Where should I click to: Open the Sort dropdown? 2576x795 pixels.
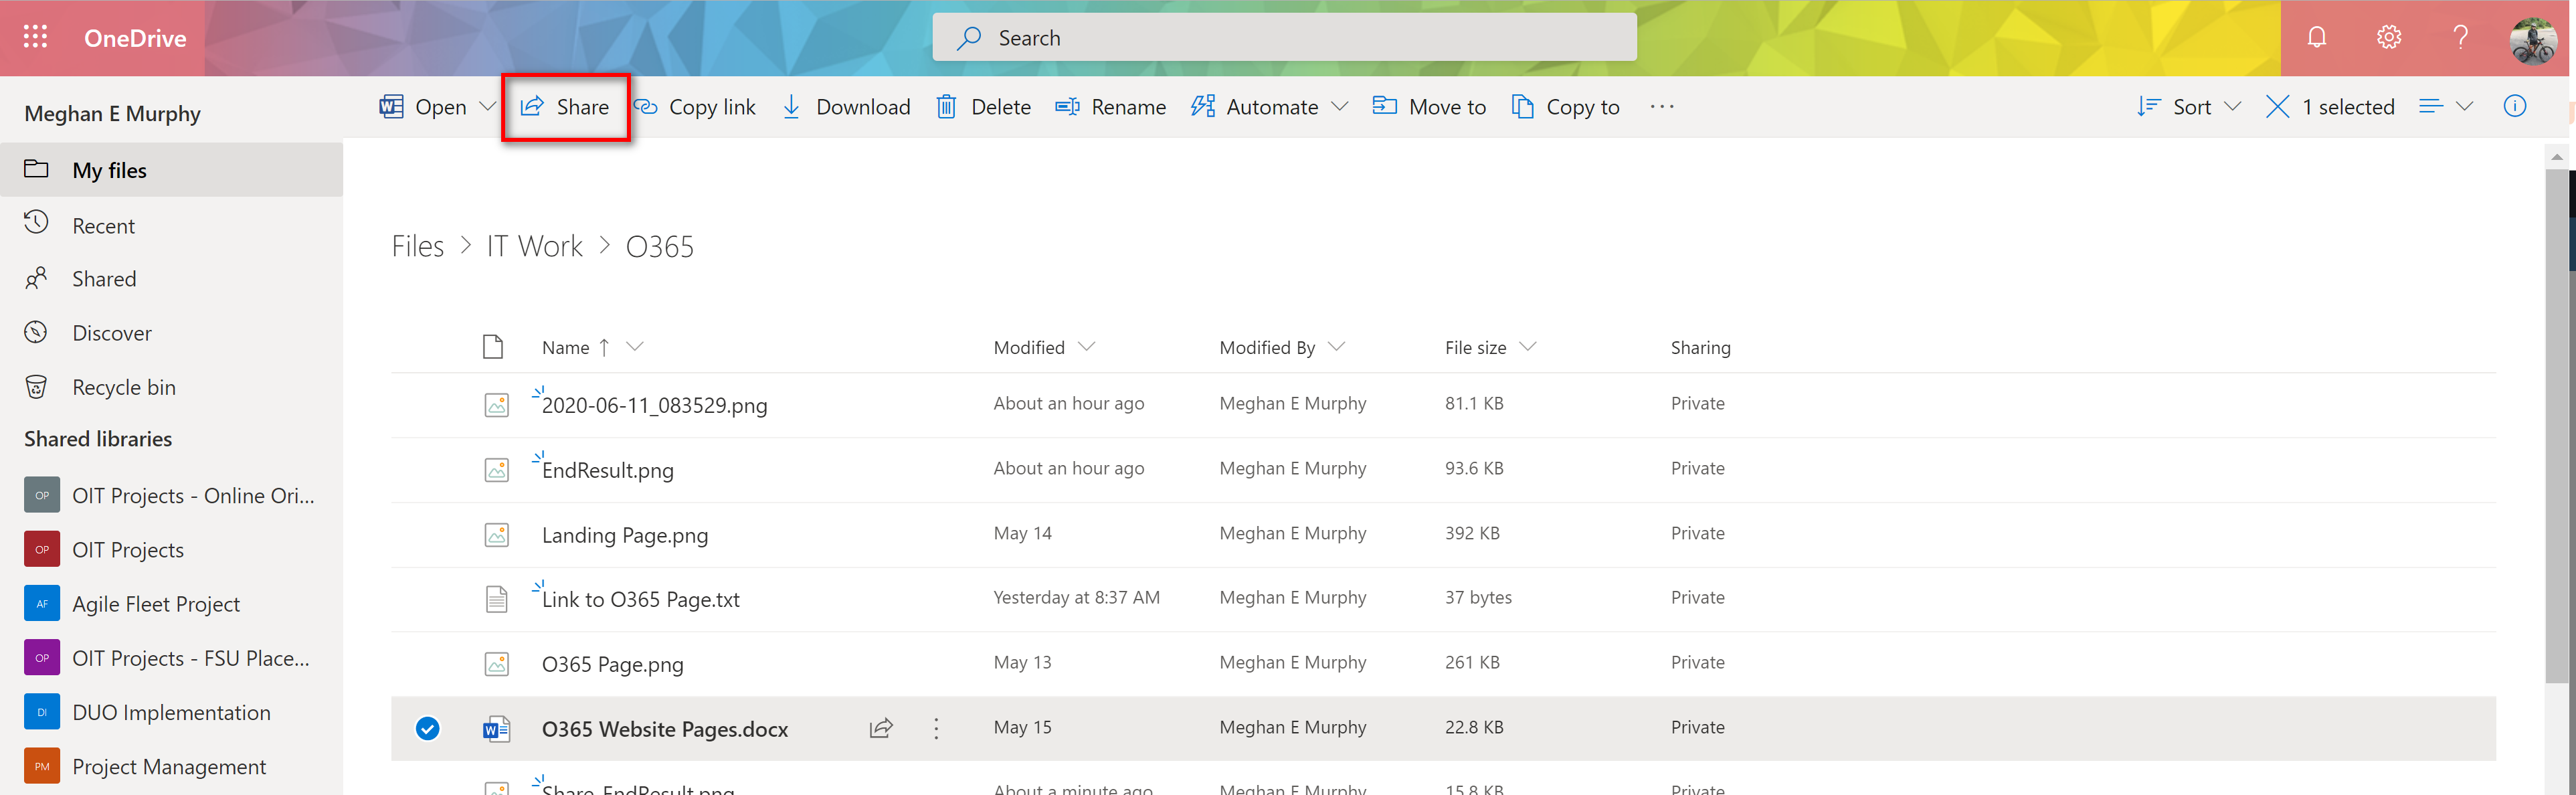point(2188,107)
